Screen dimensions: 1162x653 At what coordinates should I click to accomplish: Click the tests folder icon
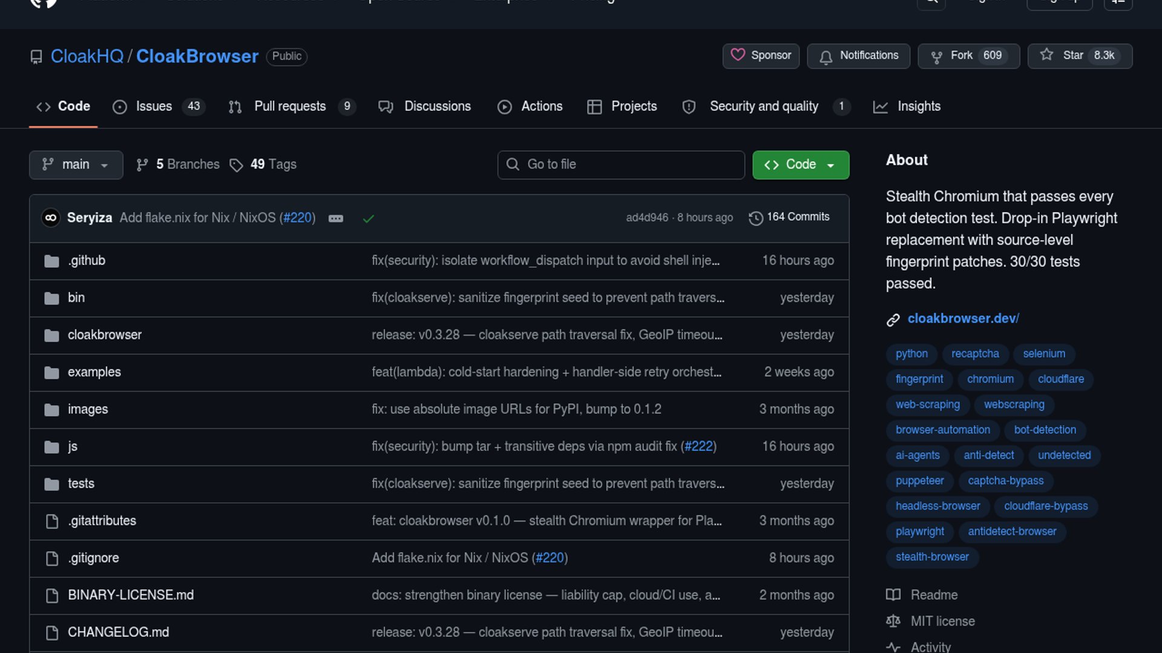pos(51,484)
